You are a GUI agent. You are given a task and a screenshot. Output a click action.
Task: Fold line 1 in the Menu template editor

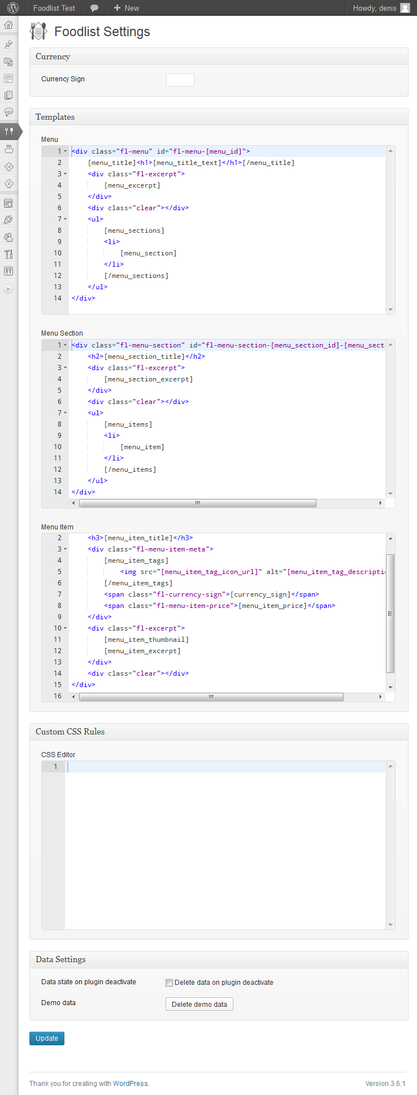coord(66,151)
